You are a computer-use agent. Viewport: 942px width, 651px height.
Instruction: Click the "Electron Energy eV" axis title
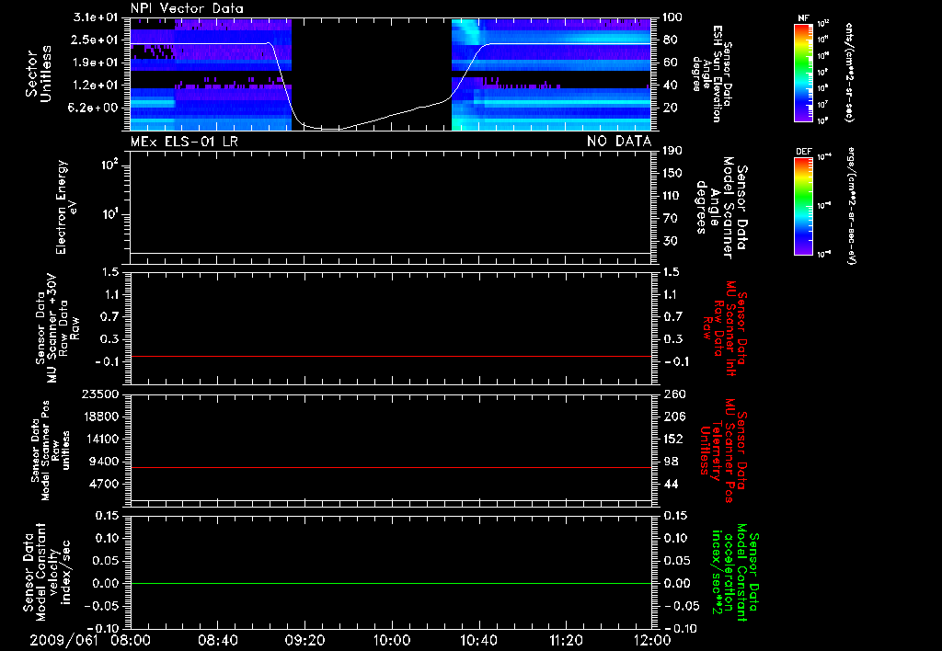[66, 207]
